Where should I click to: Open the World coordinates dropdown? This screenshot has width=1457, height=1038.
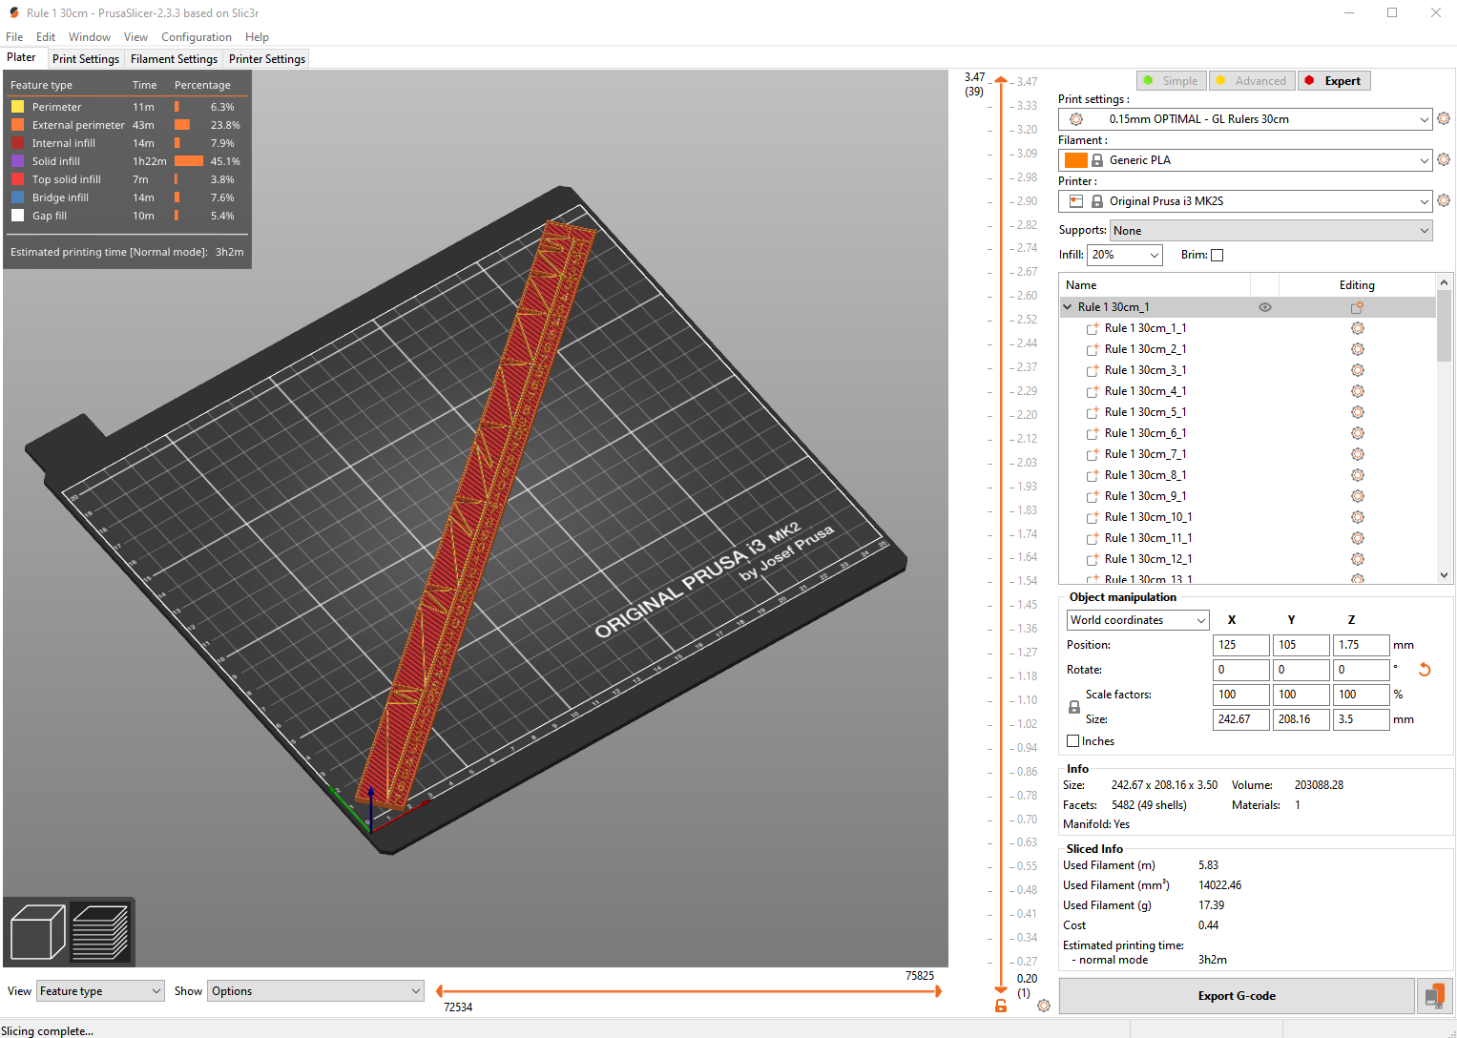(x=1138, y=620)
